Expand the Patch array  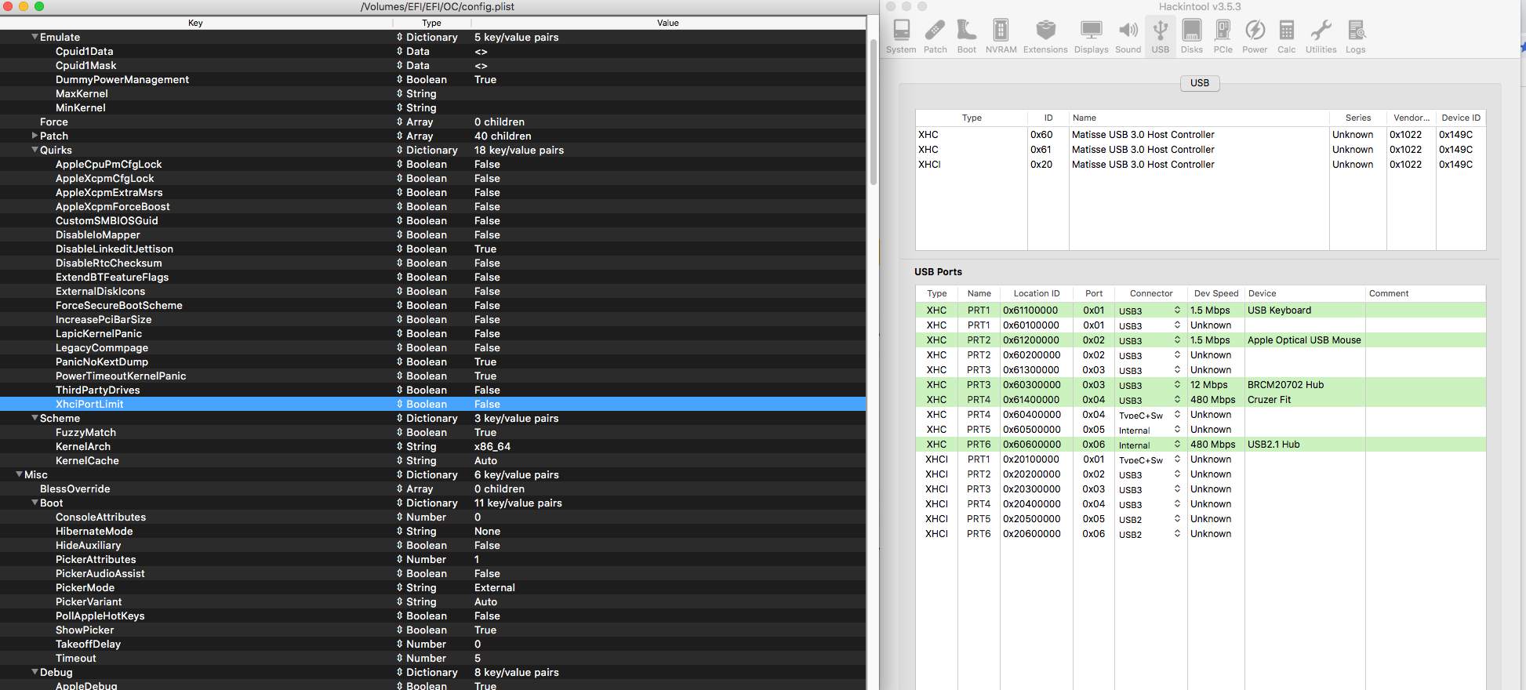(35, 136)
